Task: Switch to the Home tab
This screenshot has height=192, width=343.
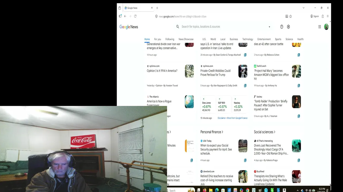Action: tap(147, 39)
